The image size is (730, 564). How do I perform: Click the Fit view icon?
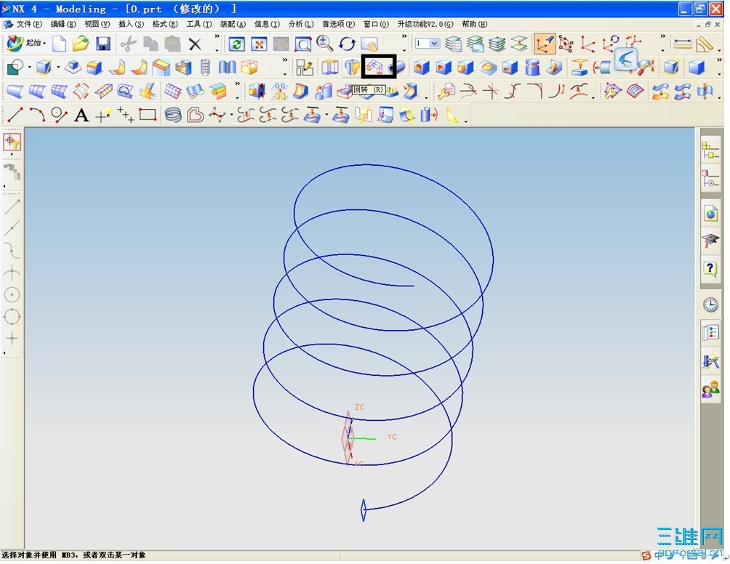tap(259, 44)
